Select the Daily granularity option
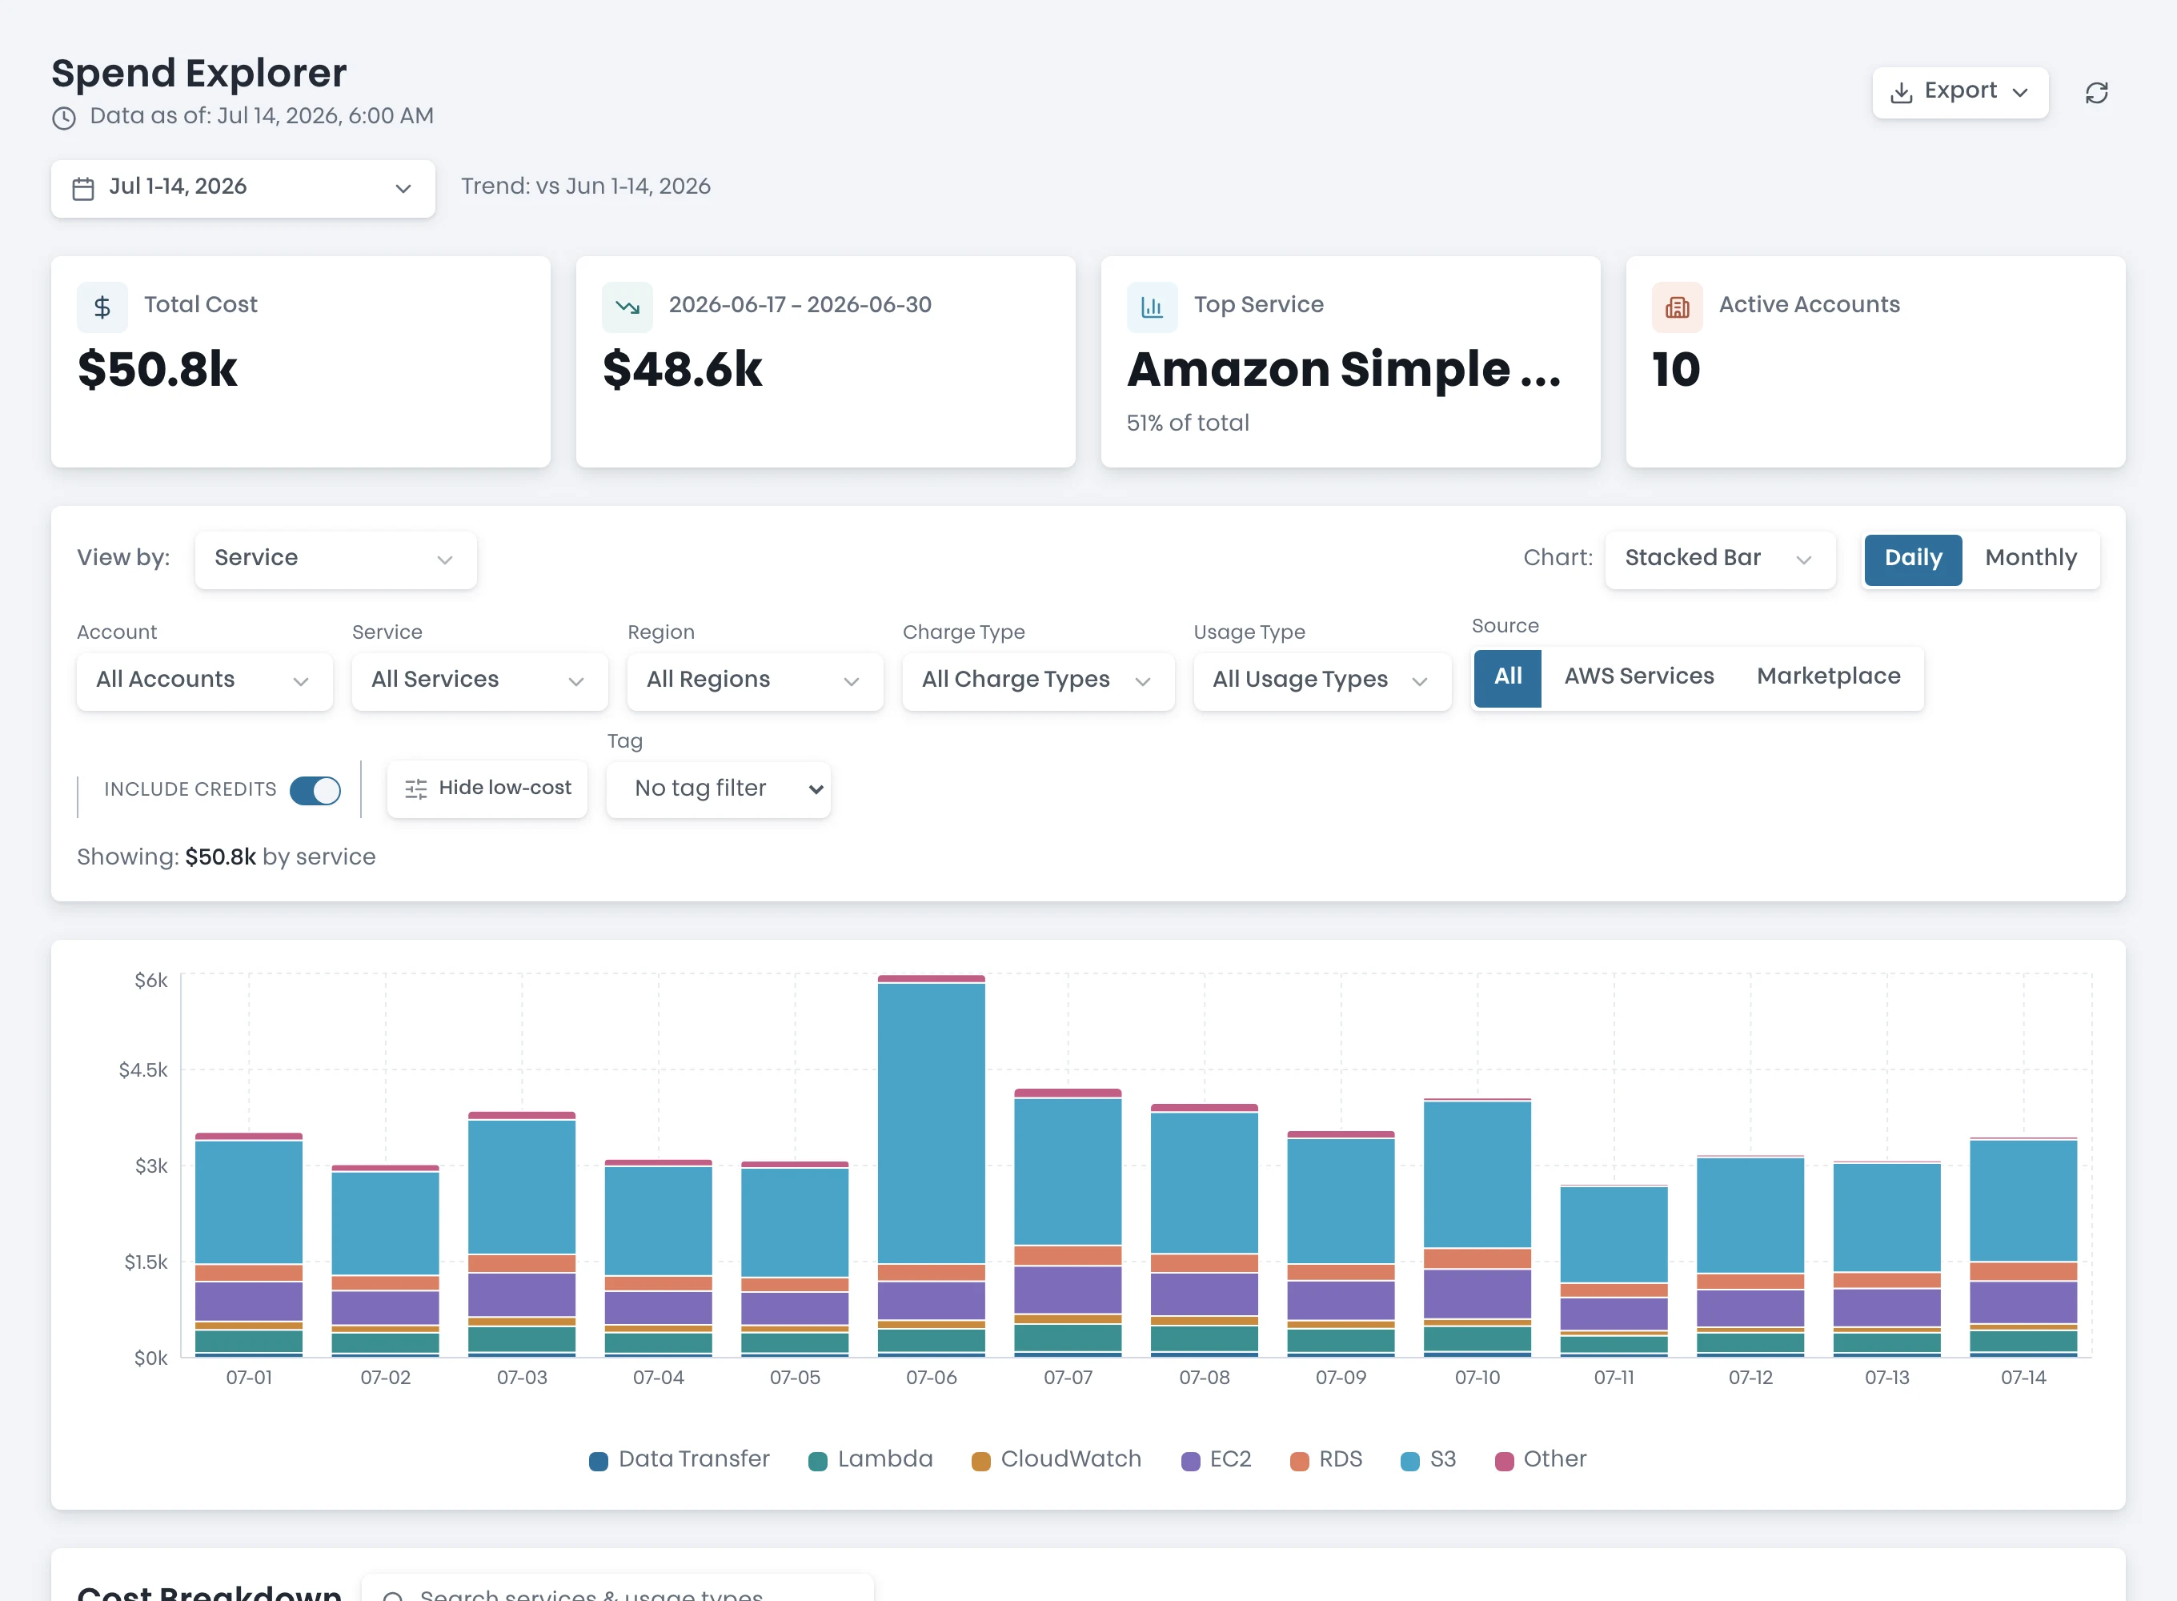 click(1913, 558)
